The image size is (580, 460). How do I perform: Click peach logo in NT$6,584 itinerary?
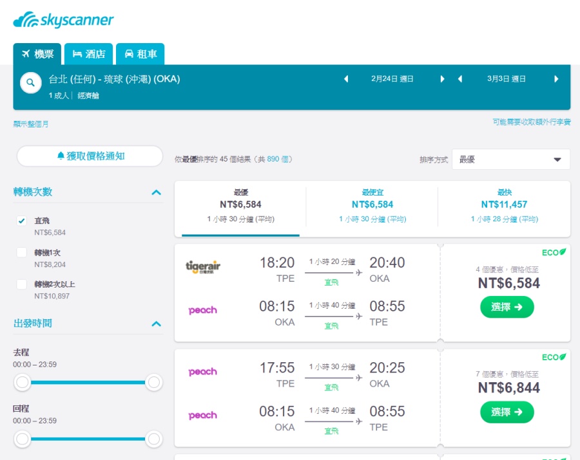coord(203,310)
